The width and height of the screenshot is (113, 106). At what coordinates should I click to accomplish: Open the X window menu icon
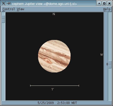tap(4, 3)
